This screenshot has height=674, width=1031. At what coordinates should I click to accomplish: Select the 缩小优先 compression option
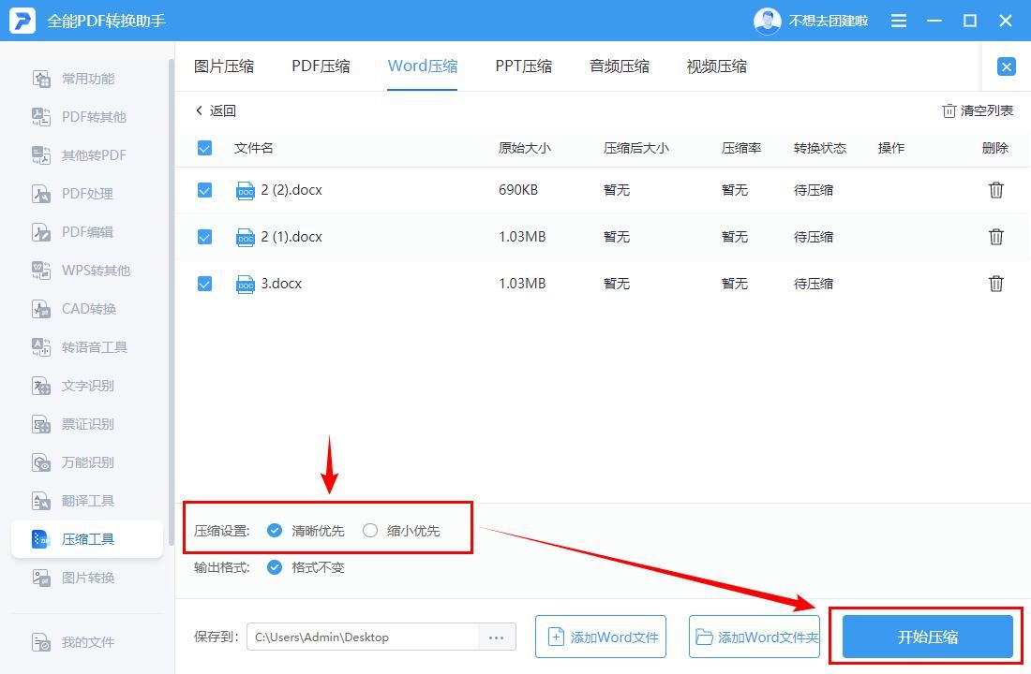point(401,531)
